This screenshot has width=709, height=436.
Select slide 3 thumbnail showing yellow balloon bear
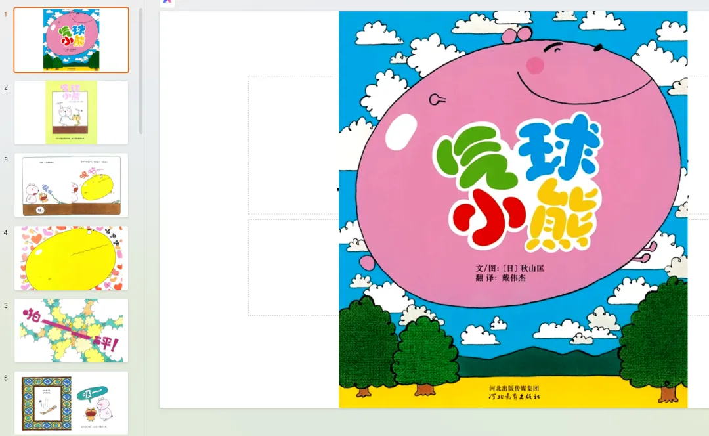pyautogui.click(x=72, y=185)
